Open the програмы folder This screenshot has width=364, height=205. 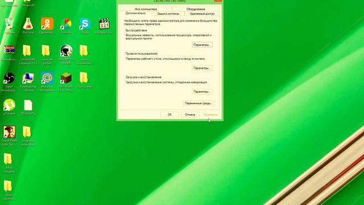click(84, 77)
